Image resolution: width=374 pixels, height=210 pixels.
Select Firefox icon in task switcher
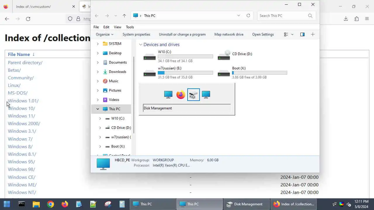[181, 94]
